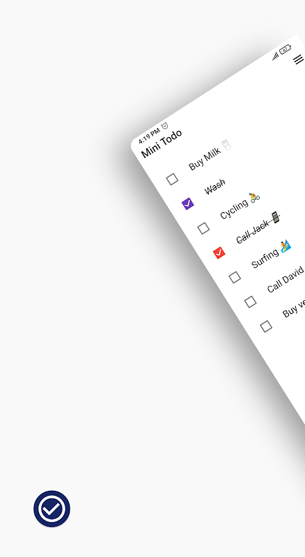This screenshot has width=305, height=557.
Task: Check the Buy Milk checkbox
Action: (172, 179)
